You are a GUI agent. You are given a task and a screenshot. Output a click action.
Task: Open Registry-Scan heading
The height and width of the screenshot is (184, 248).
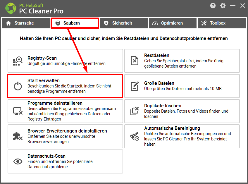(x=42, y=58)
